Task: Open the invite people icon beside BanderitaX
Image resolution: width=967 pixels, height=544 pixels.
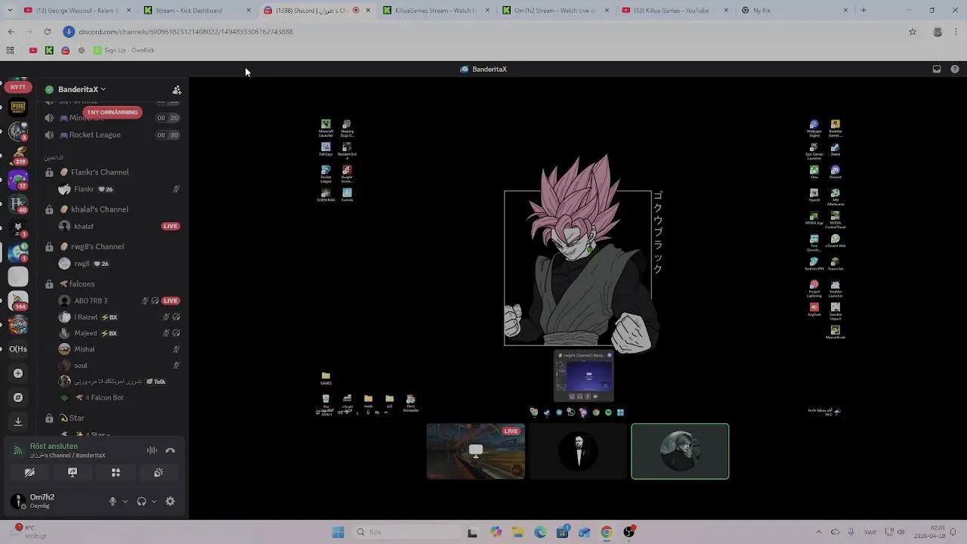Action: click(x=177, y=90)
